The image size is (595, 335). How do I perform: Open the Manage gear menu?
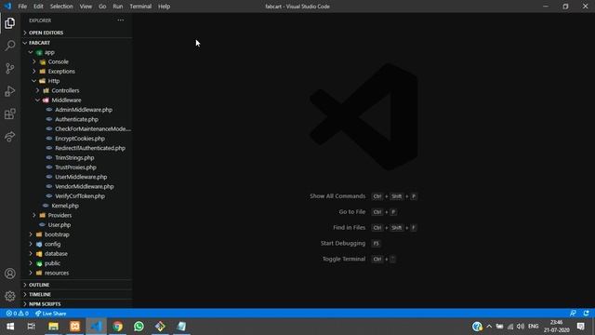10,296
